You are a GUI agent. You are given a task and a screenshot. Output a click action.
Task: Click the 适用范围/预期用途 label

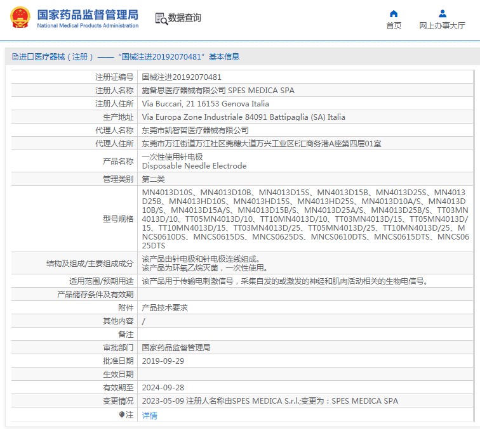click(x=102, y=281)
